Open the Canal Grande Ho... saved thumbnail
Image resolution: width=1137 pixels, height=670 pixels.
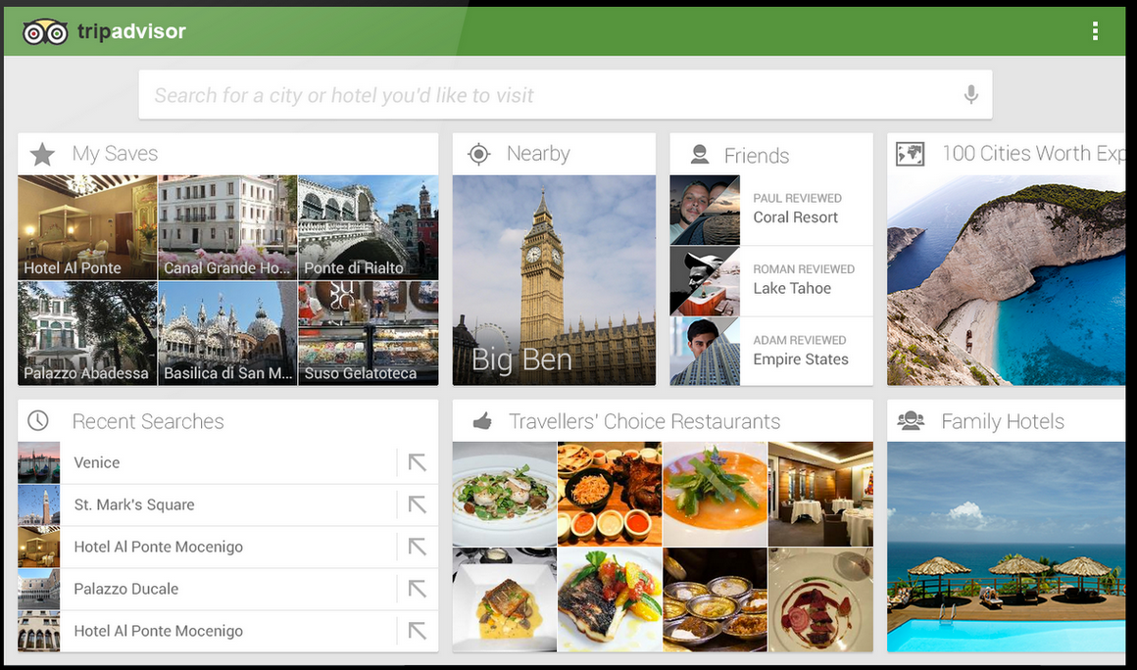(x=227, y=227)
